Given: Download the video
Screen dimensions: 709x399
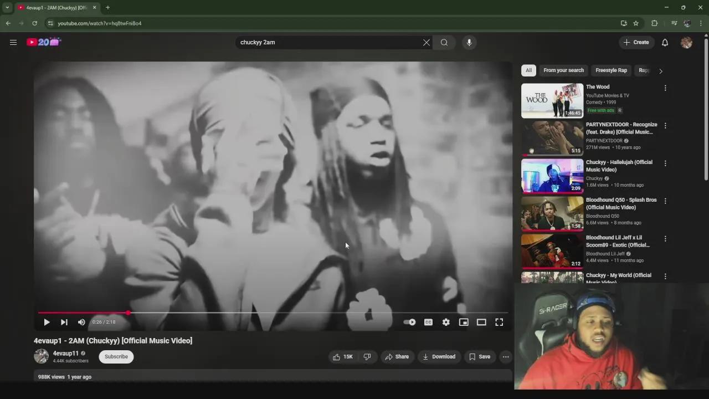Looking at the screenshot, I should click(439, 357).
